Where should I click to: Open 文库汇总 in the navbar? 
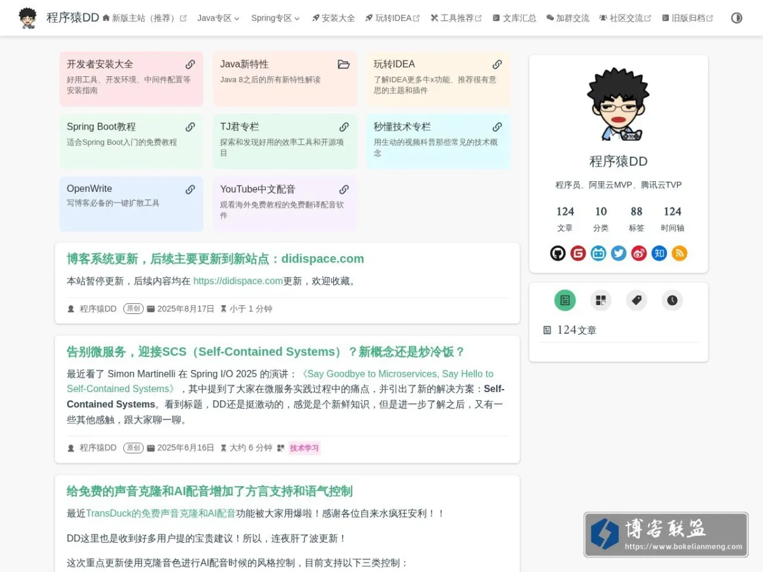[x=514, y=18]
